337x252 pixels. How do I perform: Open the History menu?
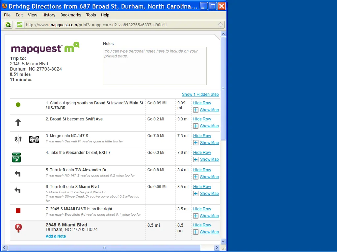click(x=49, y=15)
